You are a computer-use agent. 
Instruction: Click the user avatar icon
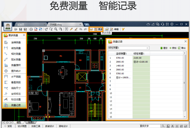tap(8, 27)
